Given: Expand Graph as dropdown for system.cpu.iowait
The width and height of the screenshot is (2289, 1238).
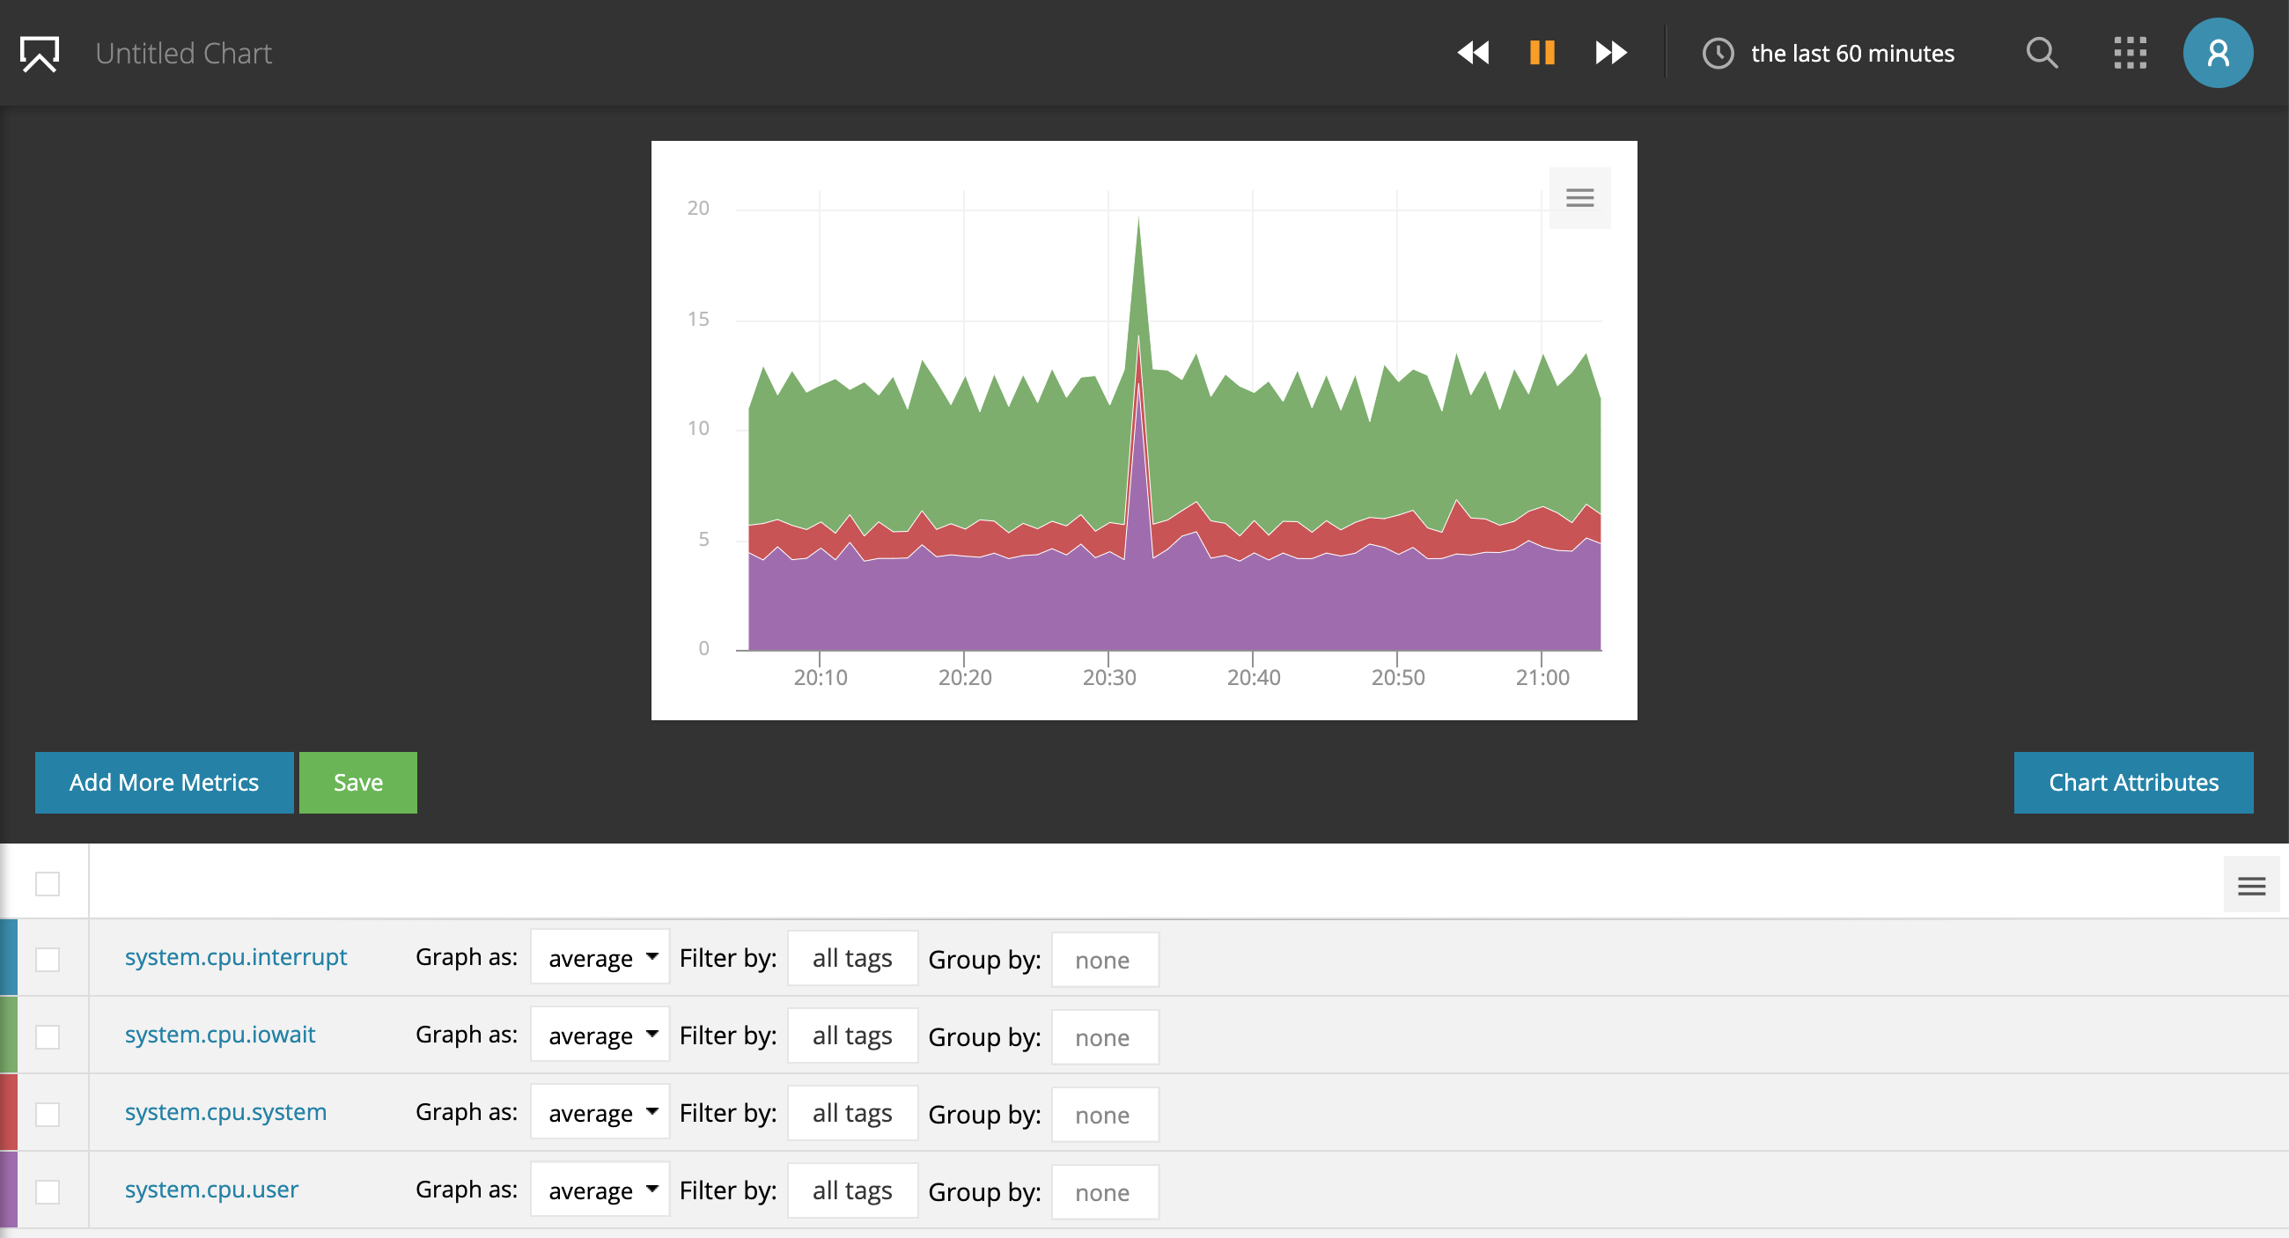Looking at the screenshot, I should 600,1036.
